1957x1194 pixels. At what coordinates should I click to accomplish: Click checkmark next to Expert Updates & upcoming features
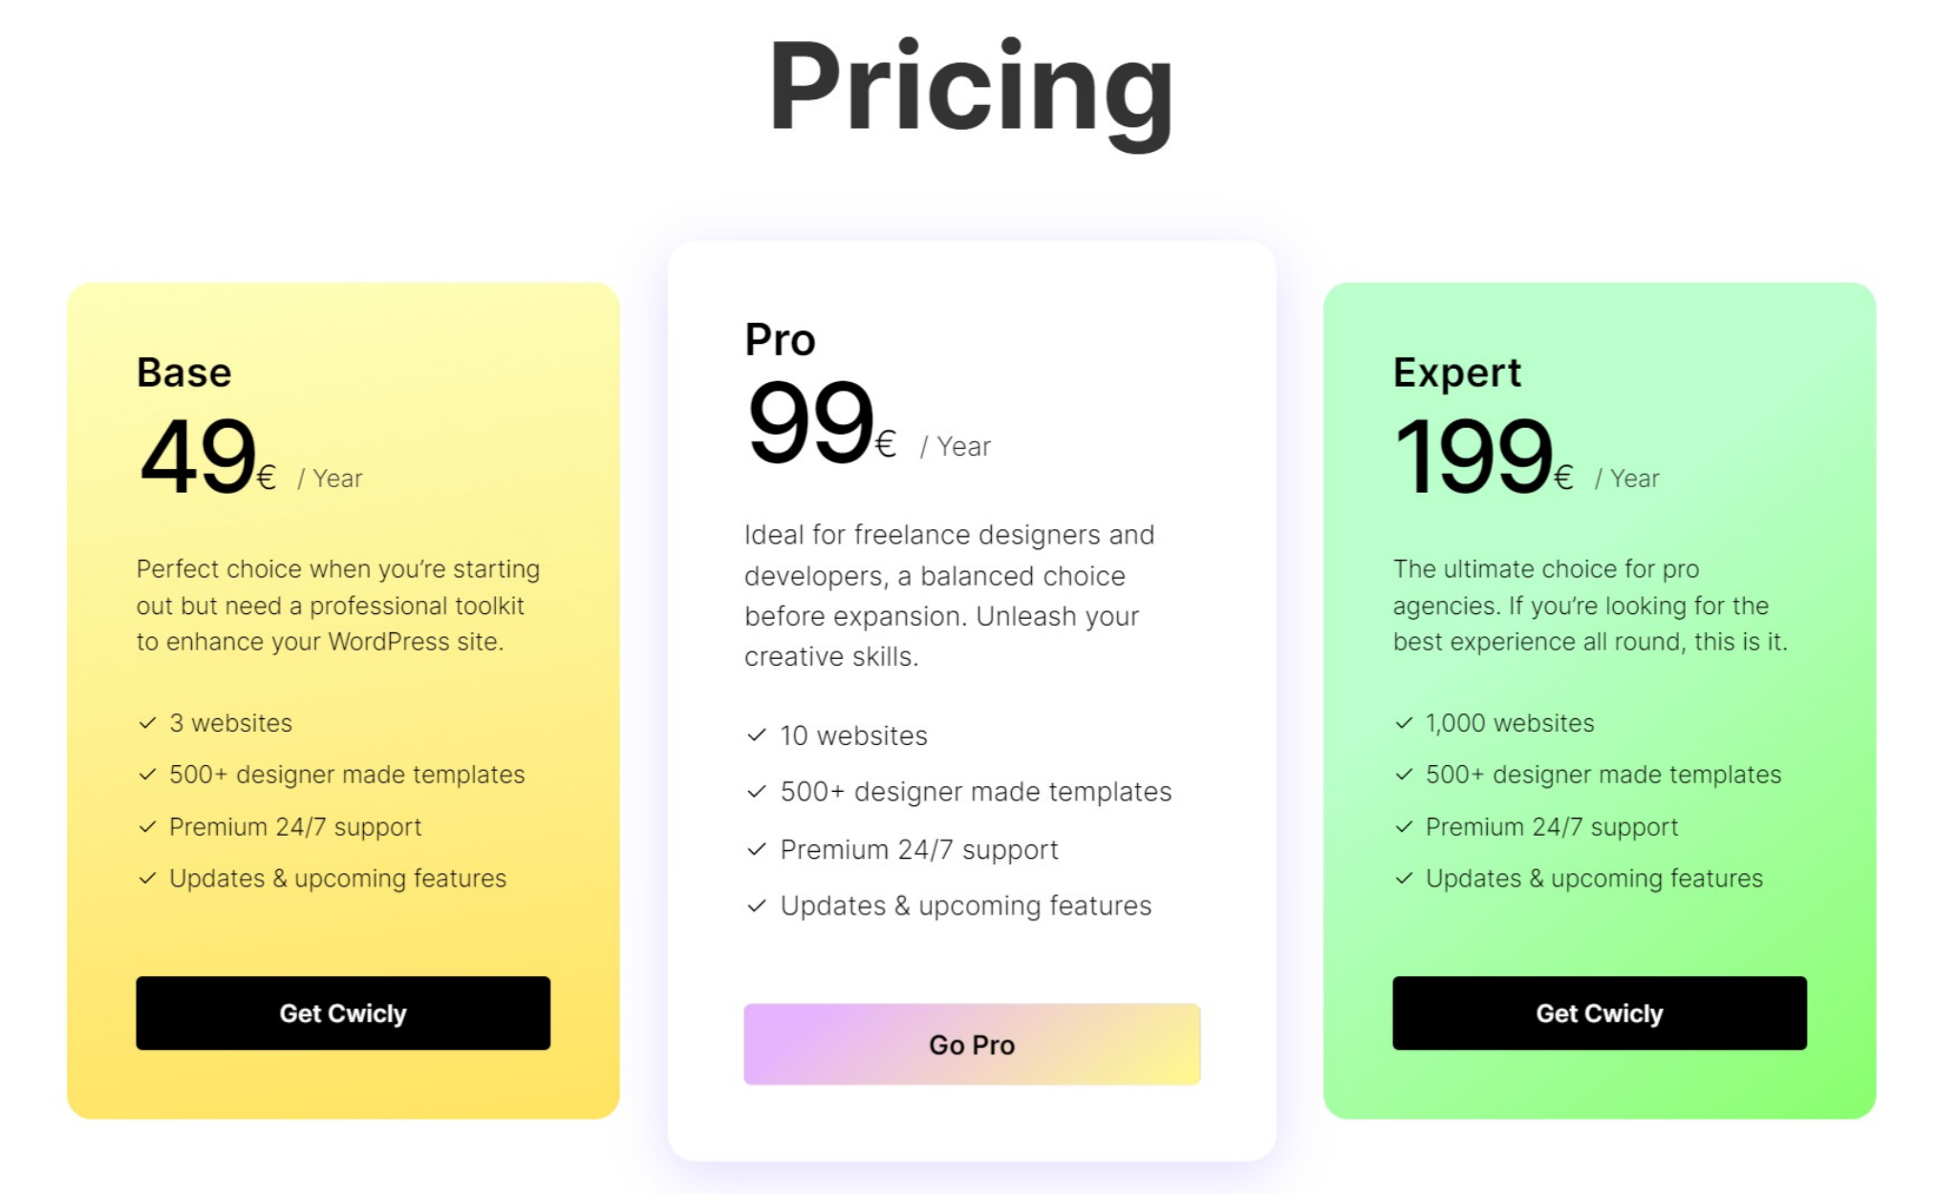[1404, 878]
